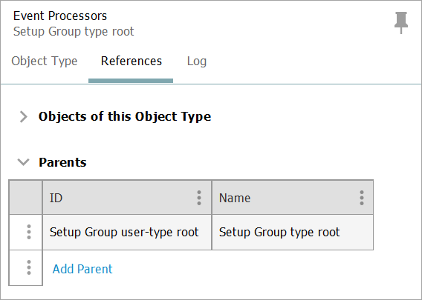Open the three-dot menu beside Add Parent
Image resolution: width=422 pixels, height=300 pixels.
(29, 267)
